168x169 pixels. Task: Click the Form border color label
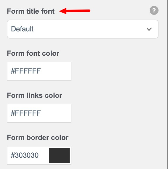(x=38, y=138)
